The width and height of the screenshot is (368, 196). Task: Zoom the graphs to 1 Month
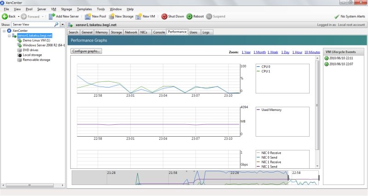point(259,52)
